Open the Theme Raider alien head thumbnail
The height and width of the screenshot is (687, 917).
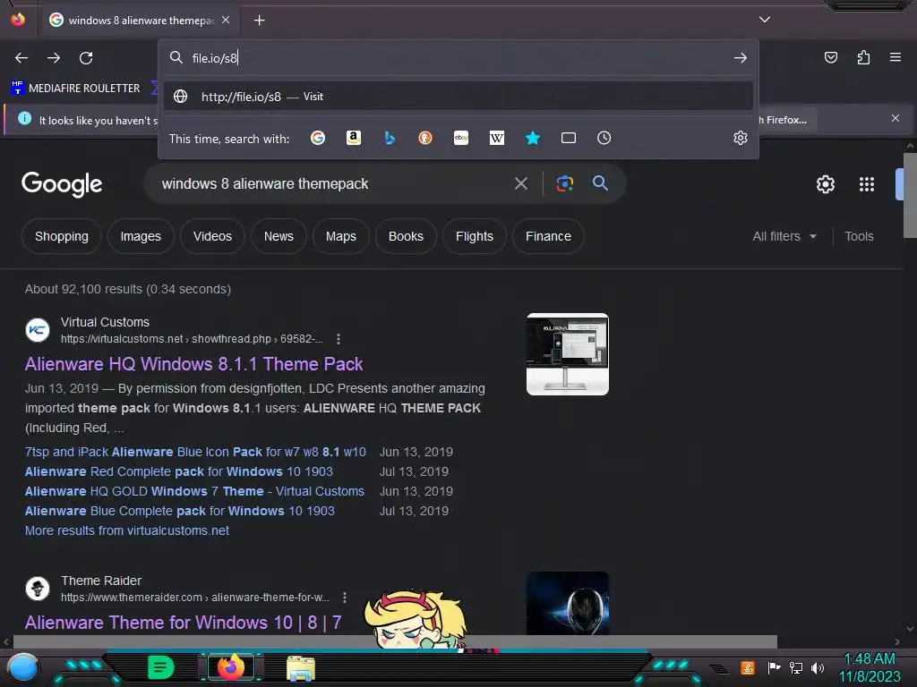[567, 603]
